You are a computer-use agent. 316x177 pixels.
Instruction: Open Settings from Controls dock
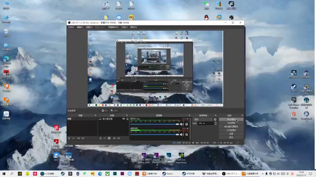click(x=231, y=134)
